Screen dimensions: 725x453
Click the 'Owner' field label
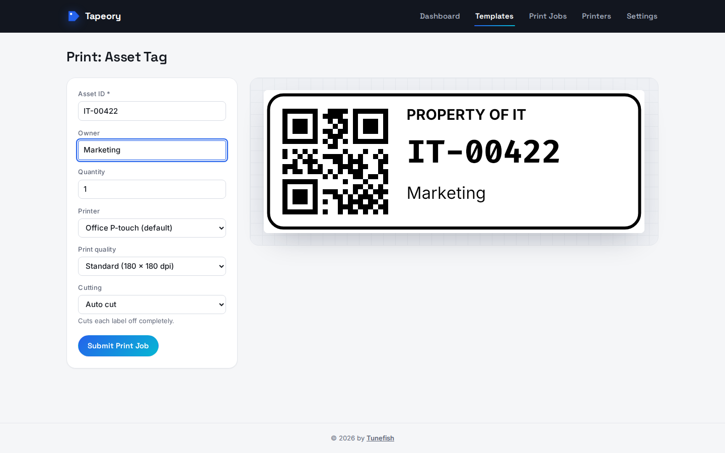click(x=89, y=133)
